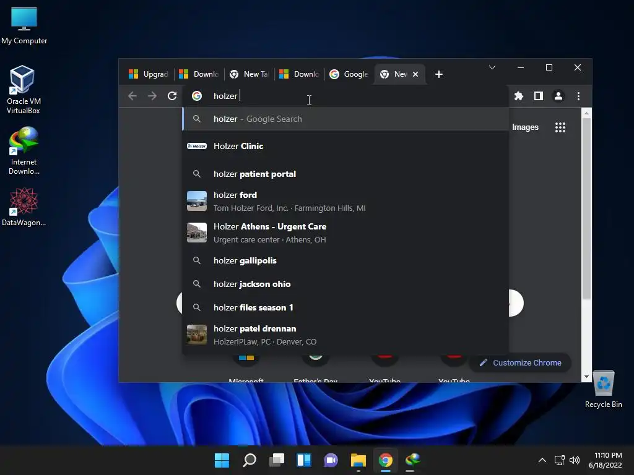Select Holzer Athens - Urgent Care suggestion
Viewport: 634px width, 475px height.
(345, 233)
